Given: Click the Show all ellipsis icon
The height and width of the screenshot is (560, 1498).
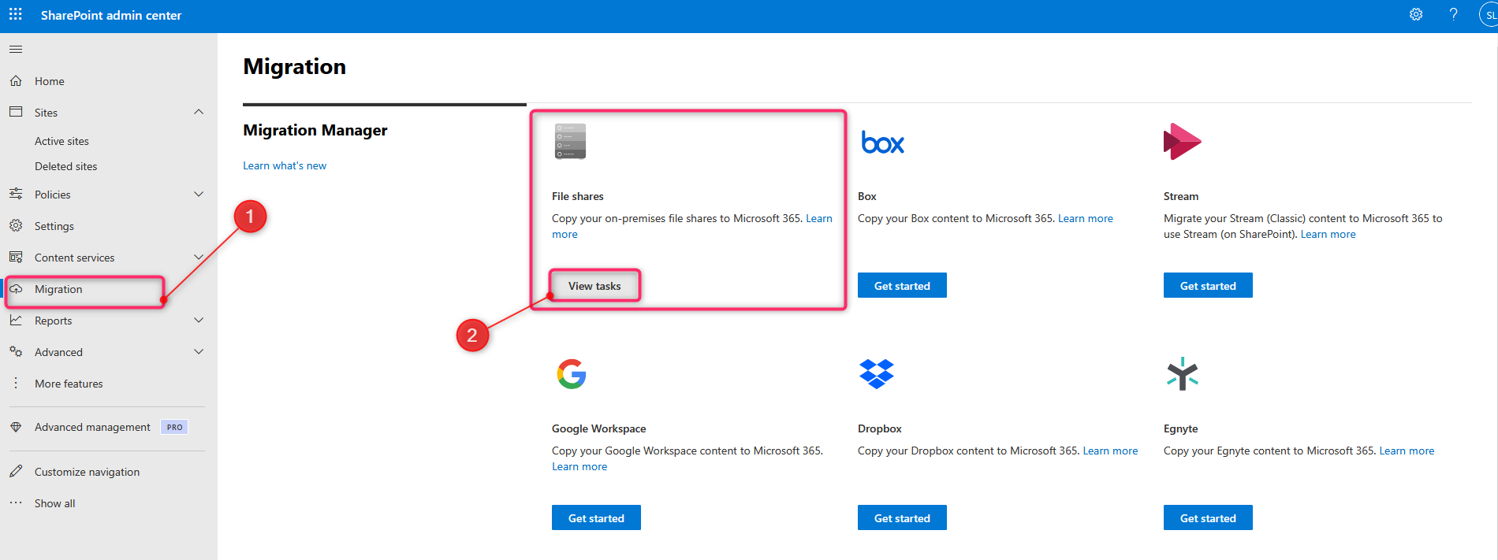Looking at the screenshot, I should (x=16, y=503).
